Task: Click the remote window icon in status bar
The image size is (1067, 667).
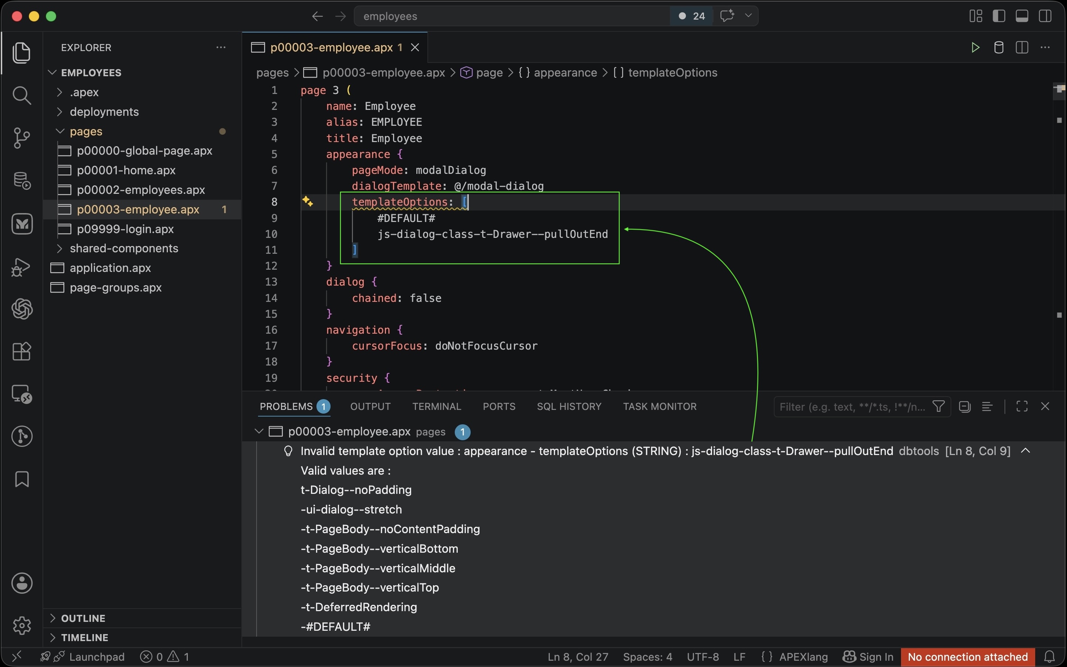Action: click(17, 657)
